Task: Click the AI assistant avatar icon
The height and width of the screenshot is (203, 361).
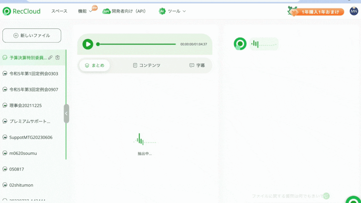Action: tap(240, 44)
